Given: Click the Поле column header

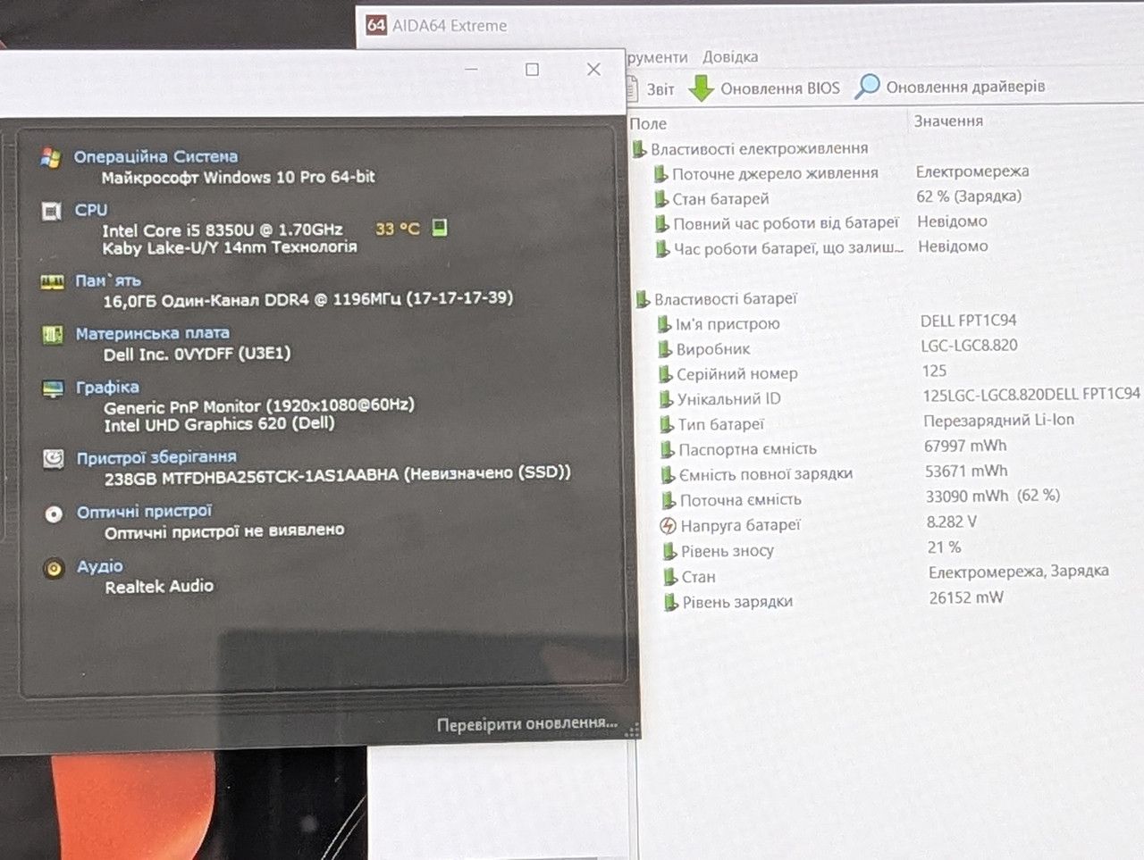Looking at the screenshot, I should [x=648, y=123].
